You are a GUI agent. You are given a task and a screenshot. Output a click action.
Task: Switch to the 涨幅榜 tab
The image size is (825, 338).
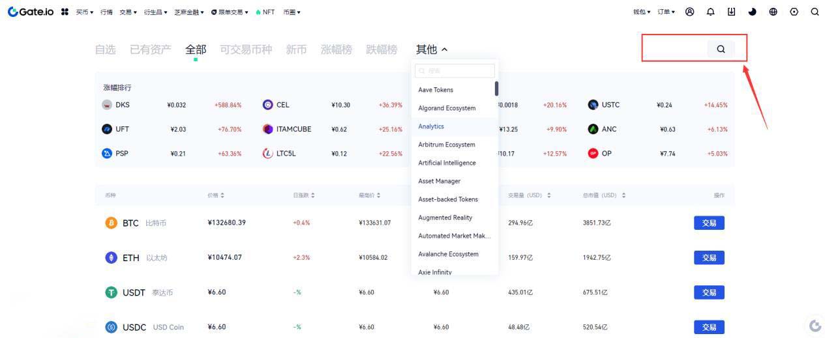click(337, 49)
